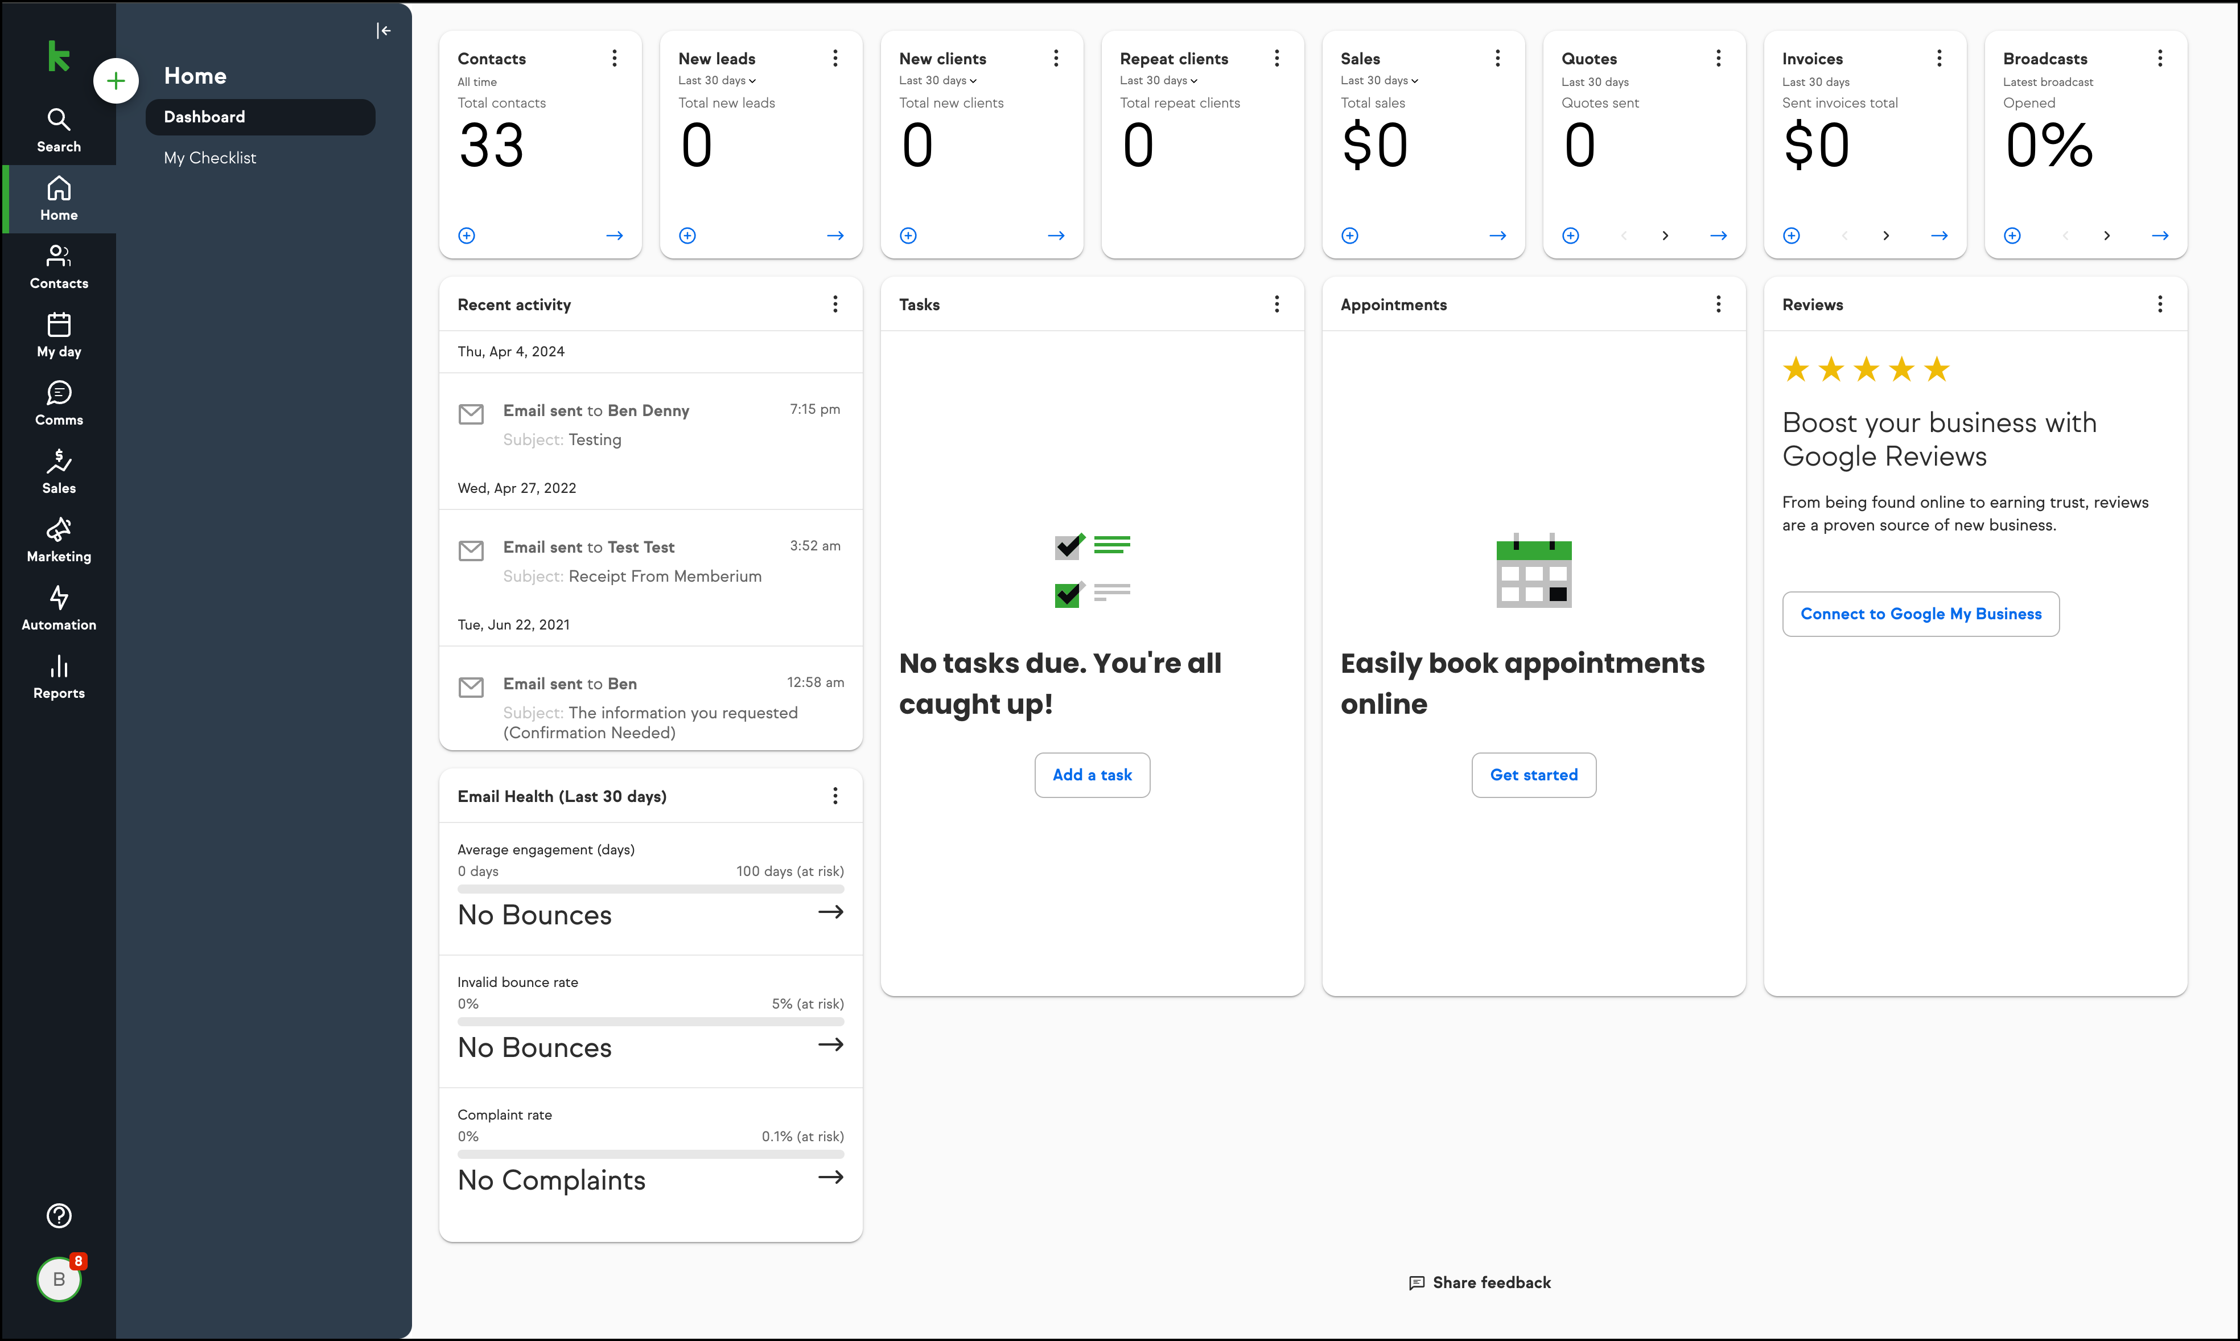Viewport: 2240px width, 1341px height.
Task: Click the Get started appointments button
Action: [x=1534, y=775]
